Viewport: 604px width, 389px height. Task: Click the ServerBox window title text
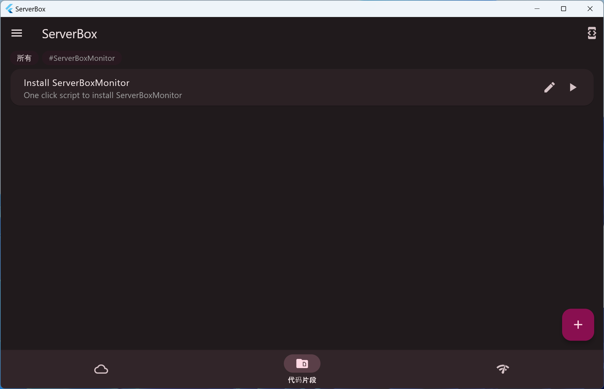pos(30,9)
